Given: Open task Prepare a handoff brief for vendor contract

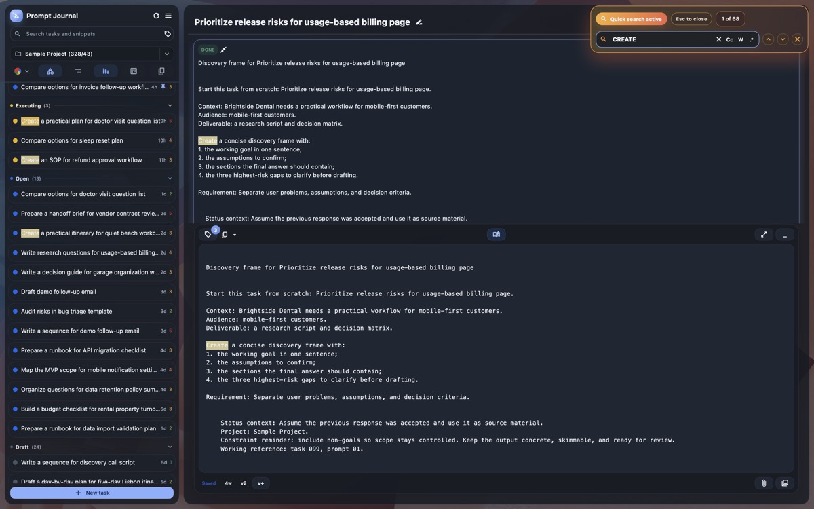Looking at the screenshot, I should coord(92,214).
